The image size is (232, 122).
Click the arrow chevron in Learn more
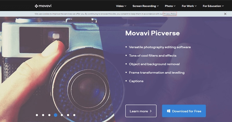tap(151, 111)
